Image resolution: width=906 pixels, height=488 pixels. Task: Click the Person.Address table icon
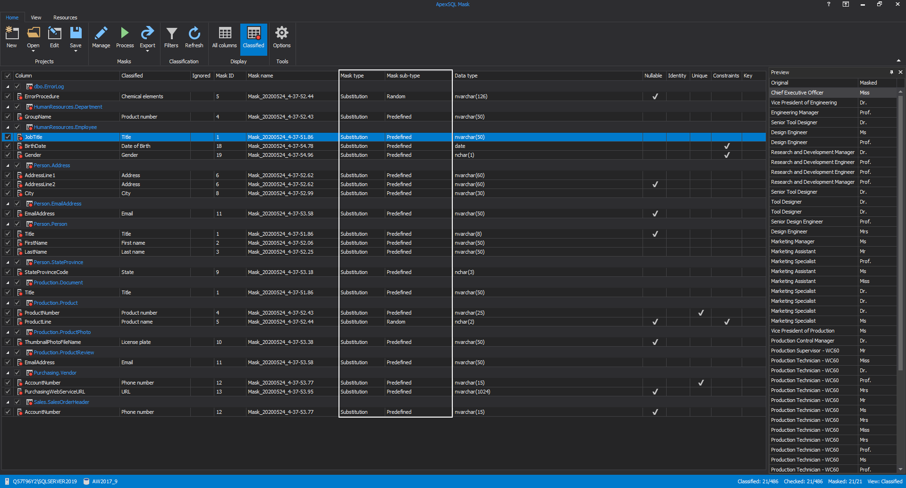click(x=29, y=165)
